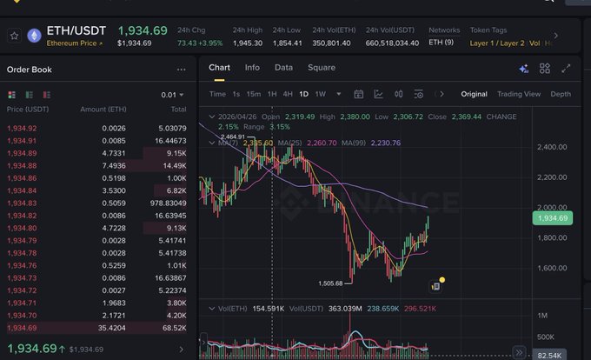Viewport: 591px width, 360px height.
Task: Switch to the Chart tab
Action: click(x=219, y=68)
